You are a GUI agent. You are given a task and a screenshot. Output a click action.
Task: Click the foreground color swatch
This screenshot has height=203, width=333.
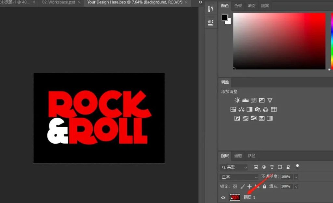pyautogui.click(x=225, y=17)
